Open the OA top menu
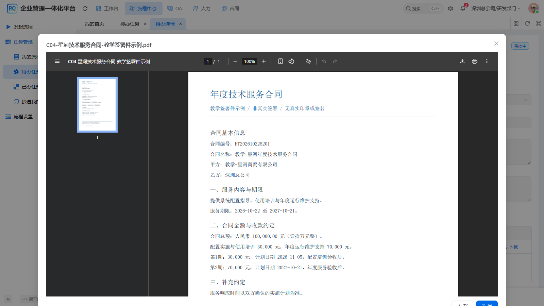 tap(175, 8)
